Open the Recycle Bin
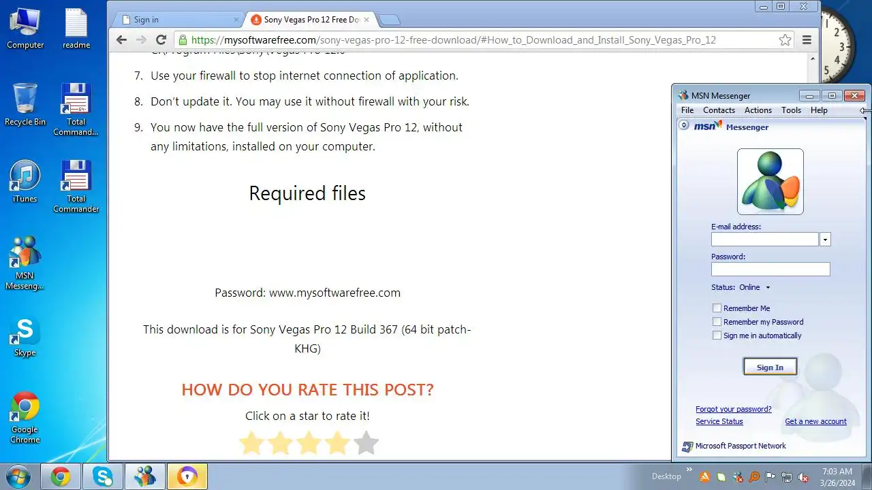The width and height of the screenshot is (872, 490). (25, 105)
